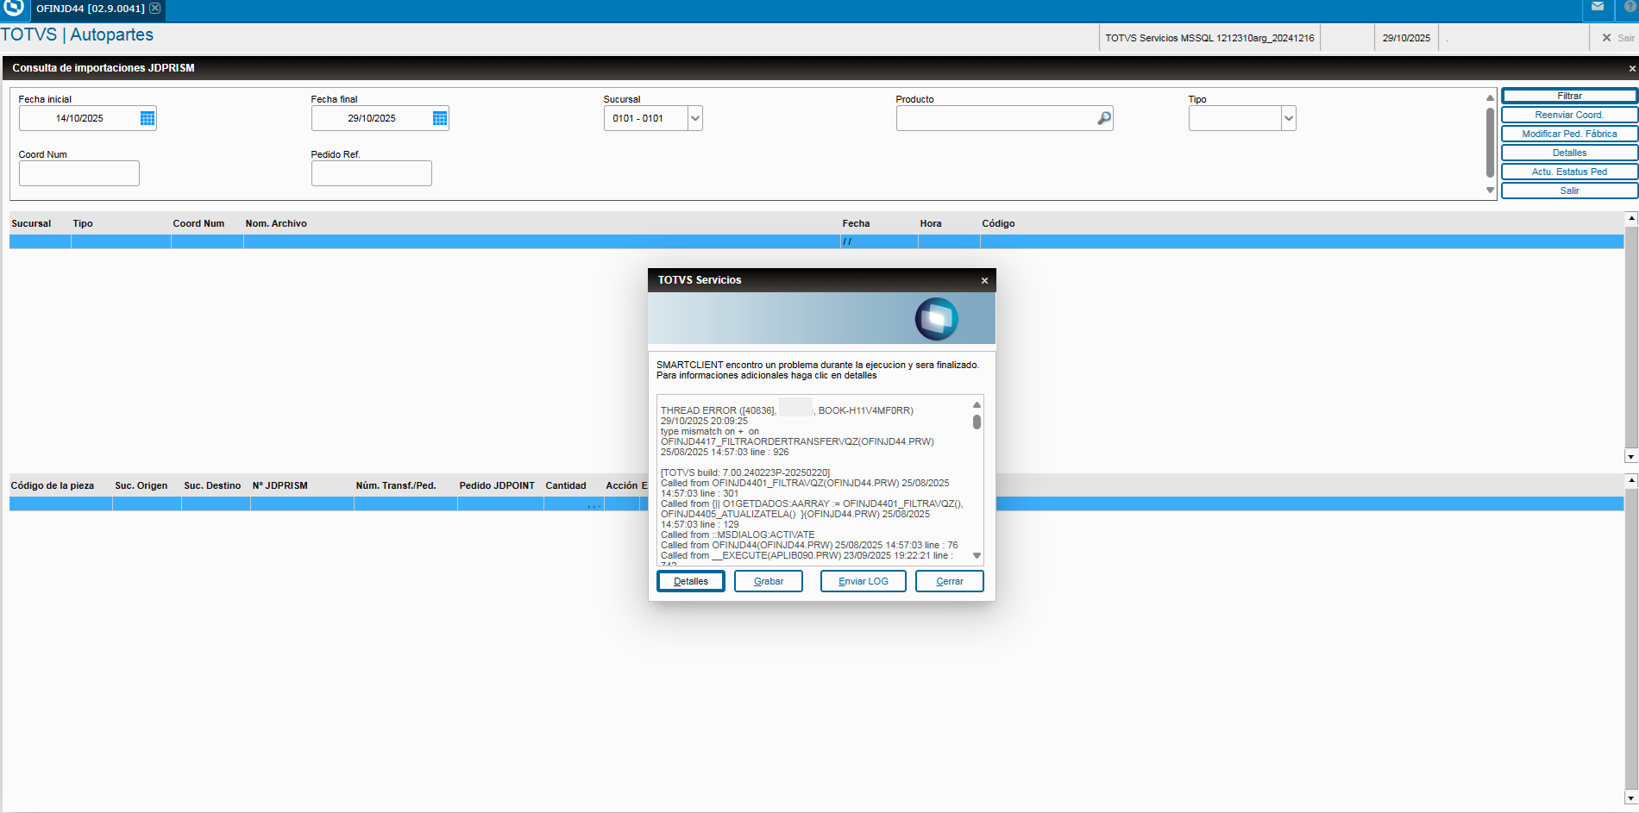This screenshot has width=1639, height=813.
Task: Click the error log scroll-up arrow
Action: 976,404
